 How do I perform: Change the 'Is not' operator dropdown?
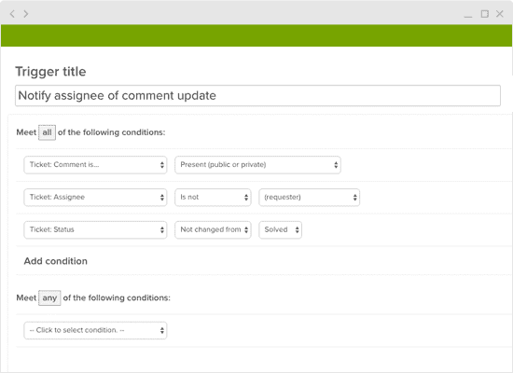coord(213,198)
